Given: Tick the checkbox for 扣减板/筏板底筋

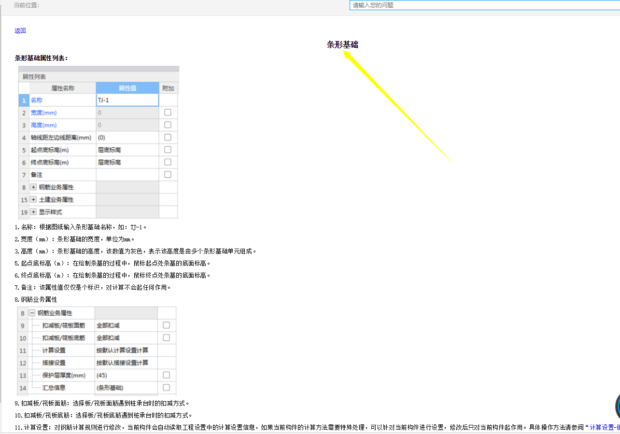Looking at the screenshot, I should coord(166,337).
